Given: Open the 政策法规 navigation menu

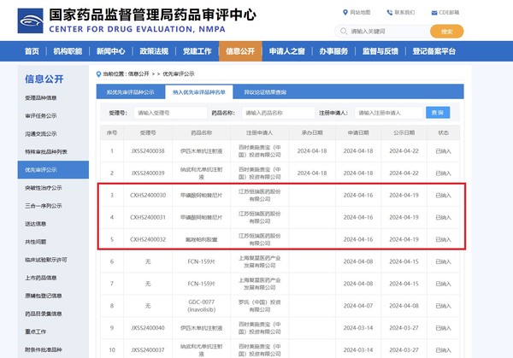Looking at the screenshot, I should click(154, 51).
